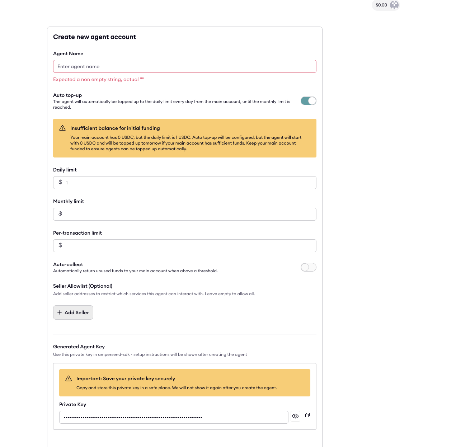470x447 pixels.
Task: Click the Per-transaction limit input
Action: point(184,245)
